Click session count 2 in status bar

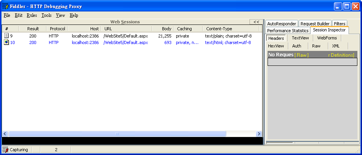56,150
